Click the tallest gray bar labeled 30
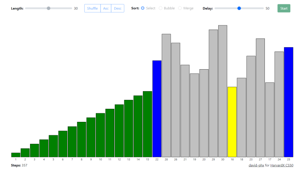308x173 pixels. coord(223,91)
